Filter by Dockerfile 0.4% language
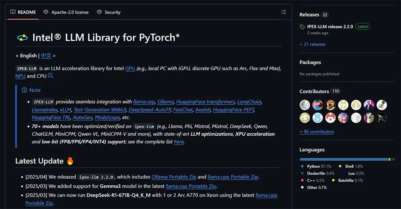 [318, 173]
